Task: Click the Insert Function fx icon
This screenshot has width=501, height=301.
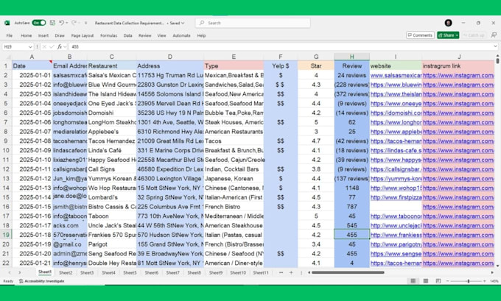Action: tap(60, 47)
